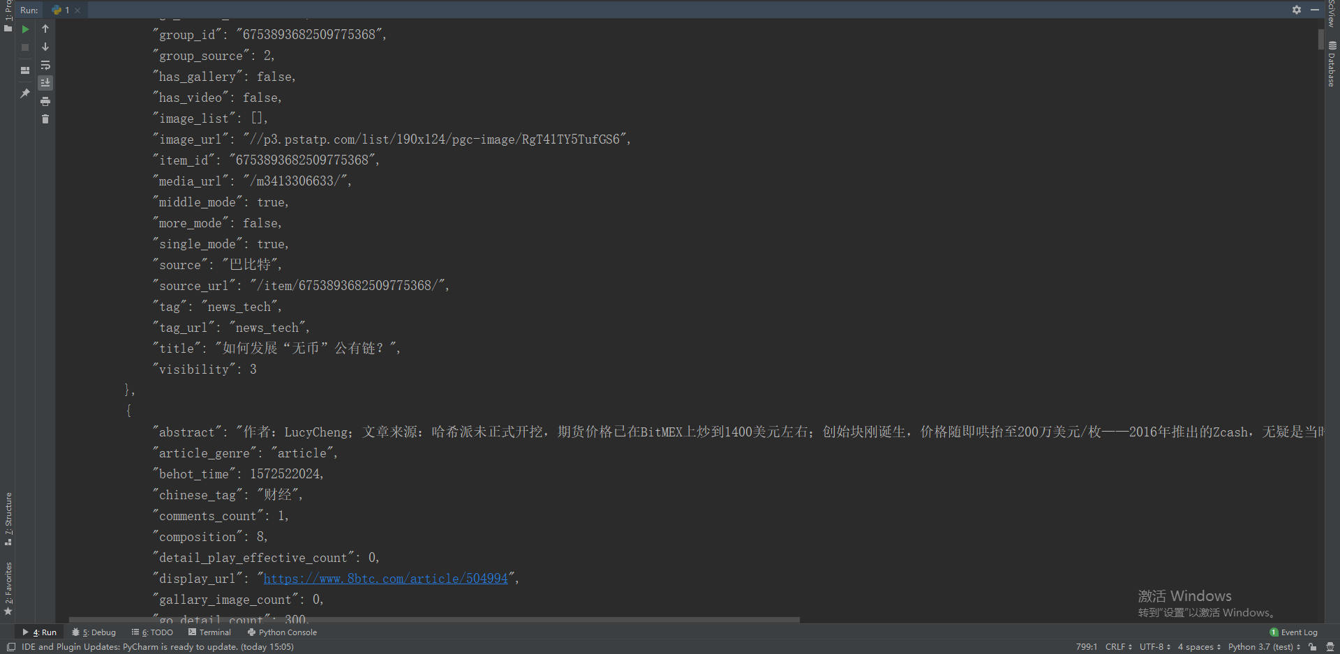
Task: Click the "media_url" output line
Action: tap(252, 181)
